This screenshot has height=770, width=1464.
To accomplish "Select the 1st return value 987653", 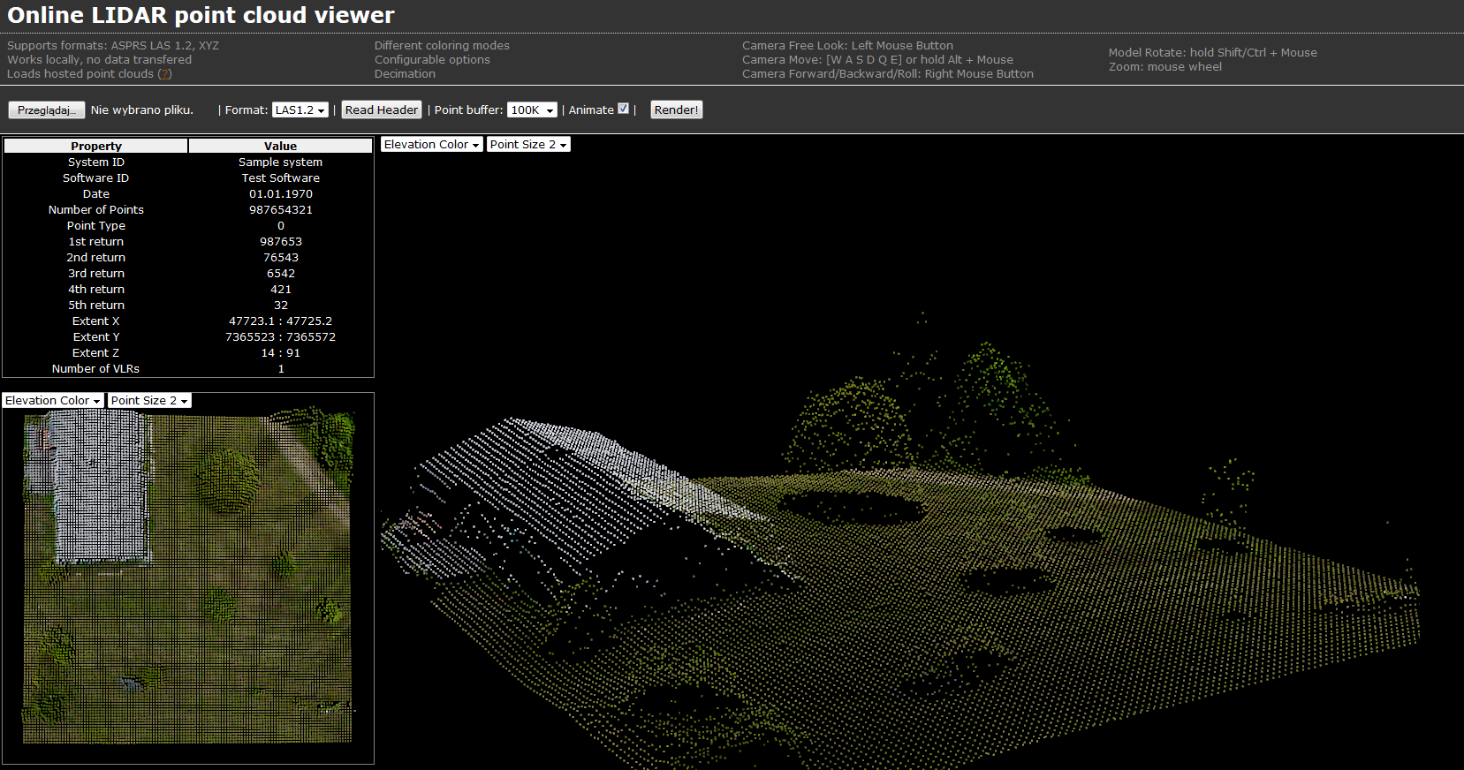I will pyautogui.click(x=280, y=242).
